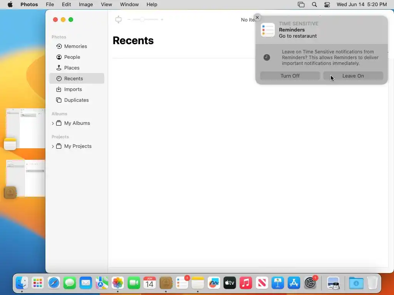Open Reminders from the Dock
The image size is (394, 295).
click(182, 283)
